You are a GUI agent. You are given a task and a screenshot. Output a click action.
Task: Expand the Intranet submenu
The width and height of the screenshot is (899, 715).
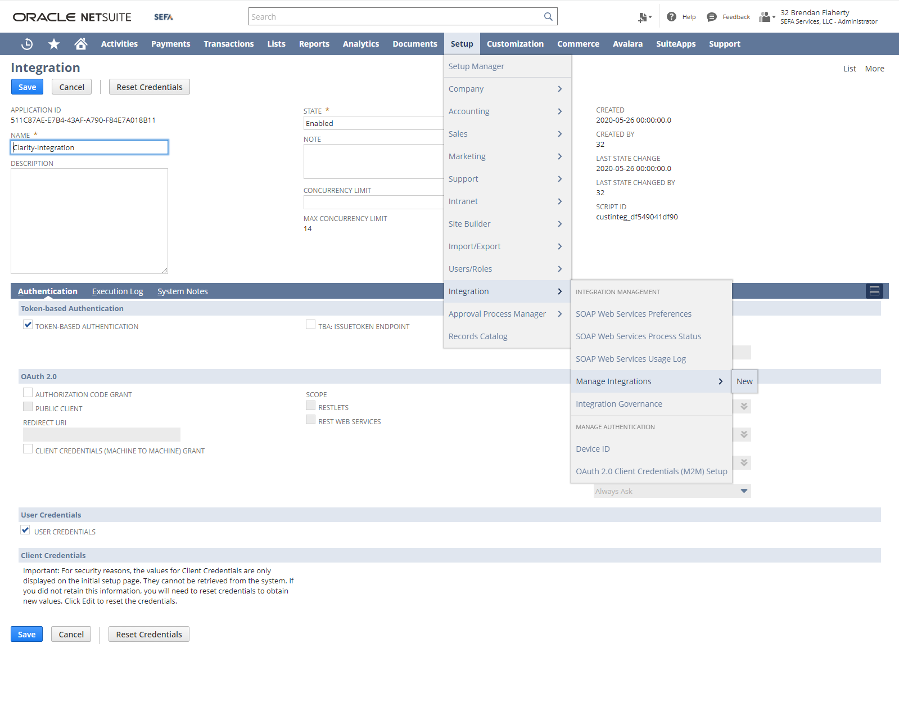pyautogui.click(x=507, y=201)
